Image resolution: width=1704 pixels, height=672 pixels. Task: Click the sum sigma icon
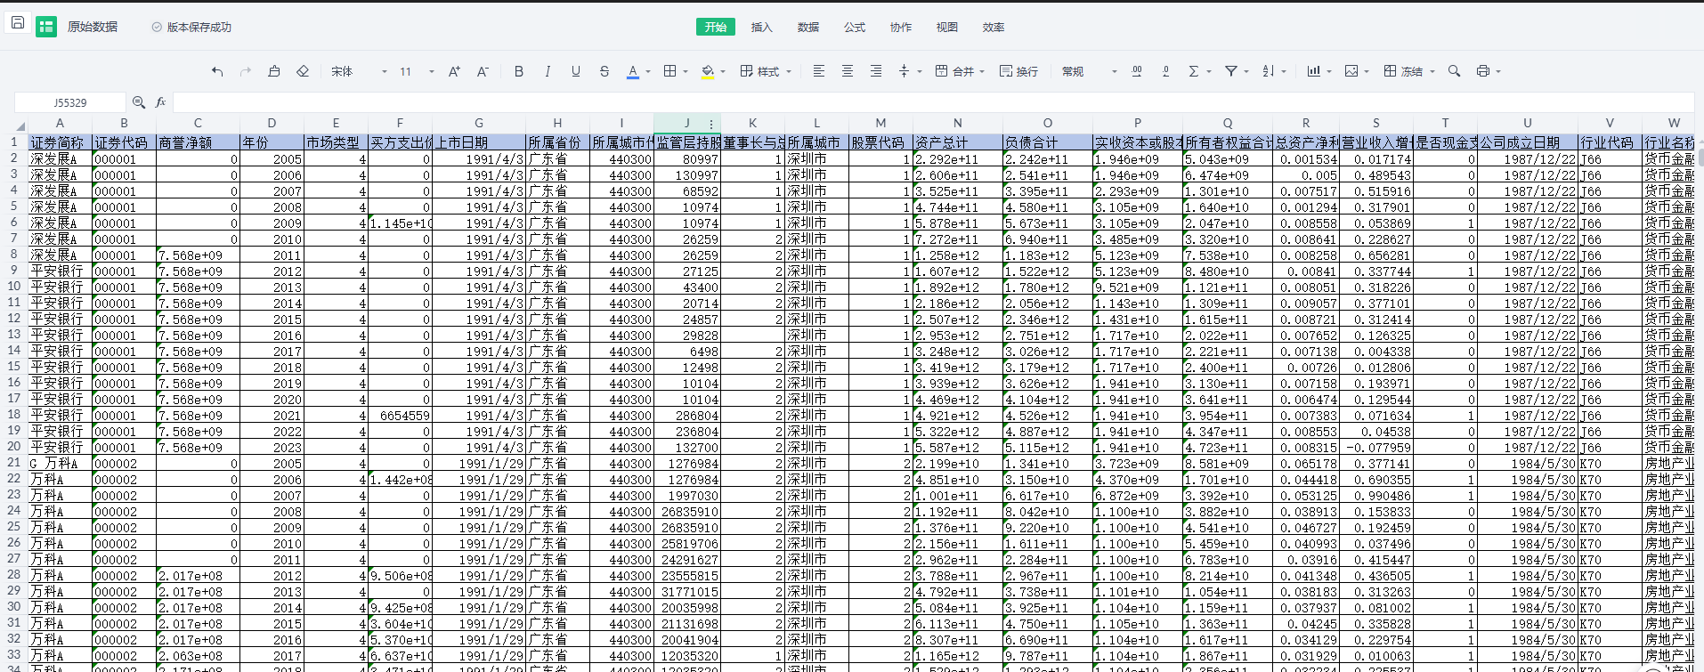coord(1193,71)
